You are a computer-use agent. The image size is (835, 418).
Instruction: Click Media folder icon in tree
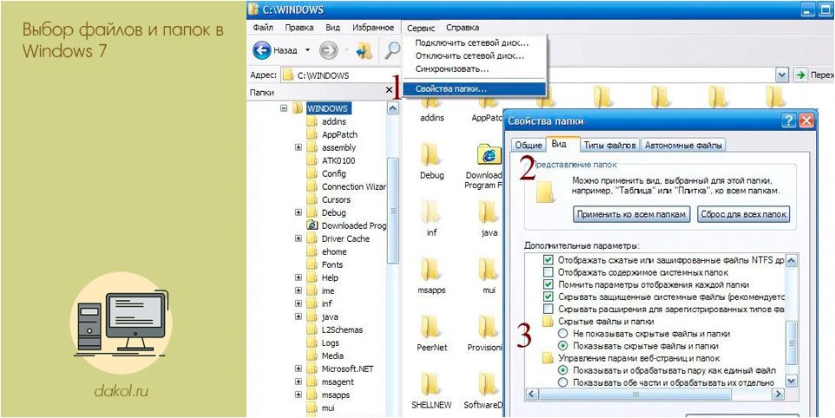click(x=312, y=356)
